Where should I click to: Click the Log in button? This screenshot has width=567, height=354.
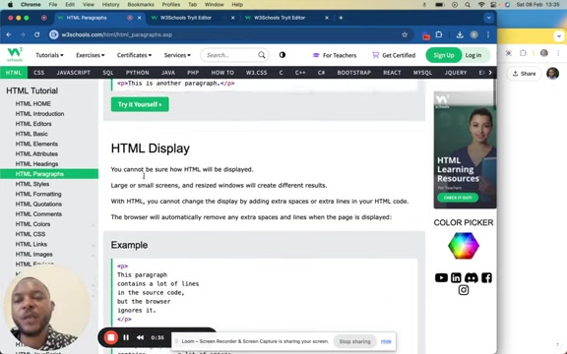pos(473,55)
